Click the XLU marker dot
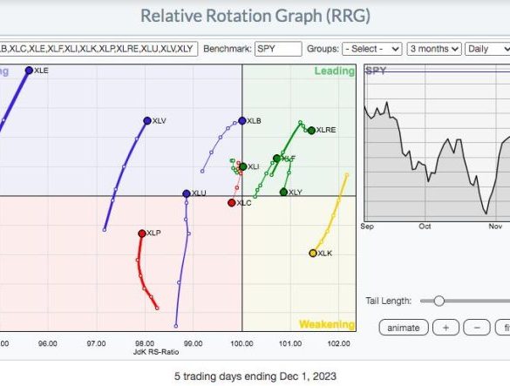This screenshot has height=386, width=510. coord(187,193)
